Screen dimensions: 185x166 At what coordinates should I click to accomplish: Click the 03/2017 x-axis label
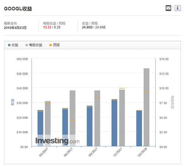43,152
